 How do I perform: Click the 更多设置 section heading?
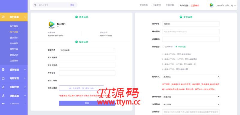click(188, 17)
